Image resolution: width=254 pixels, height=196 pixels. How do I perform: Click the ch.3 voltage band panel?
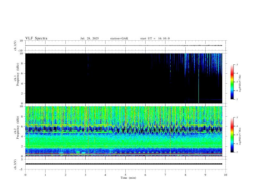pos(125,164)
